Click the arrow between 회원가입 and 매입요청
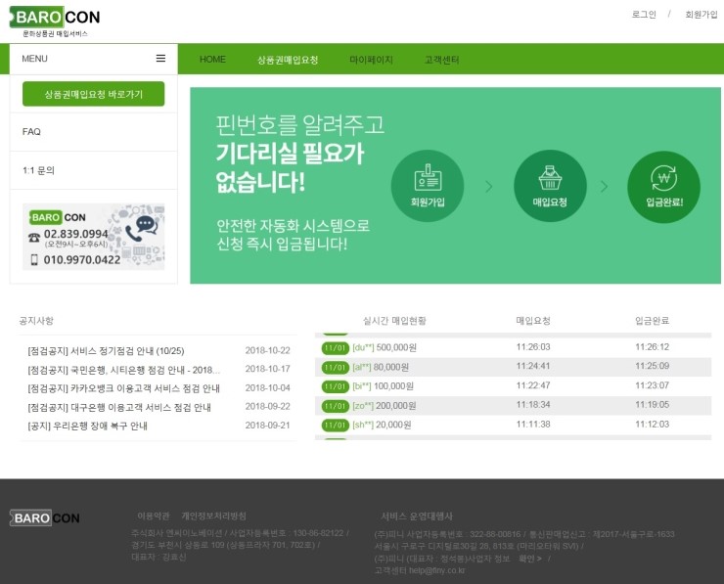Screen dimensions: 724x584 coord(489,187)
